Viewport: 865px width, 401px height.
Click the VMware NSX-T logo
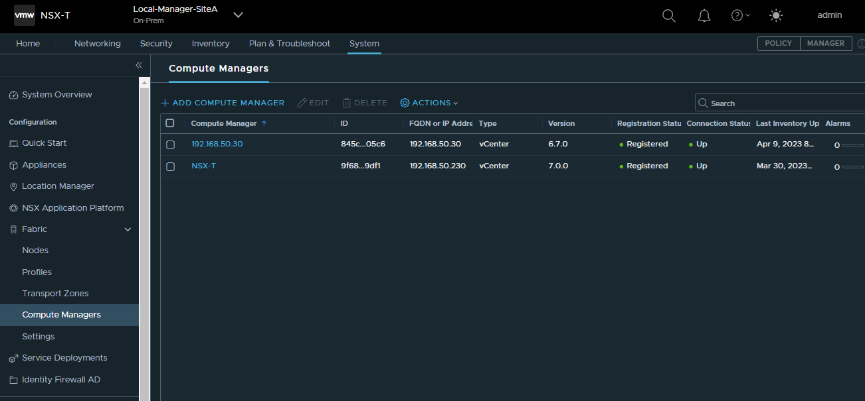(25, 15)
